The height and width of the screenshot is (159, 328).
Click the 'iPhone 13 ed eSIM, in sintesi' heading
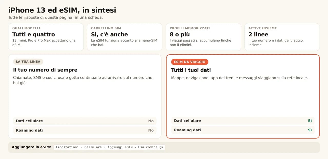(x=62, y=10)
